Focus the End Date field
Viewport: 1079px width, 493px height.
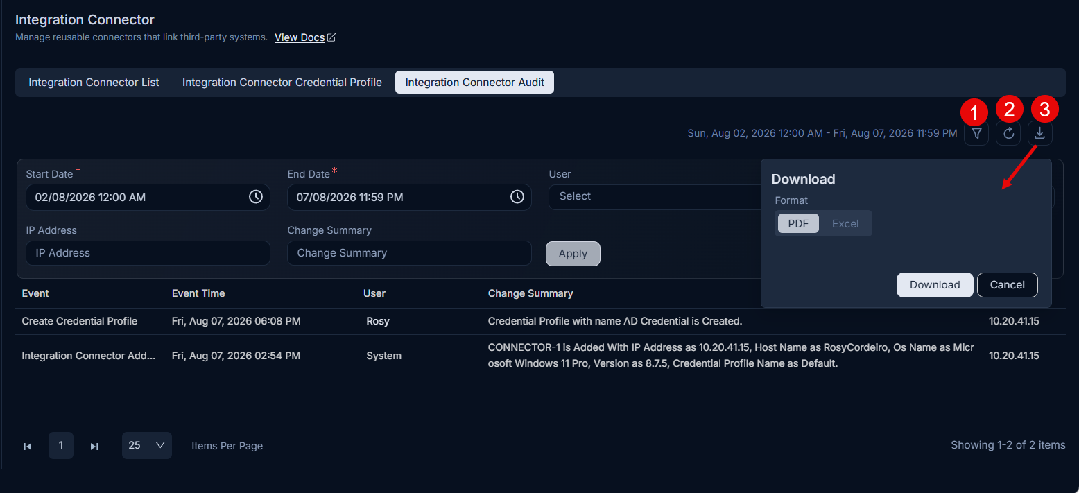tap(409, 197)
